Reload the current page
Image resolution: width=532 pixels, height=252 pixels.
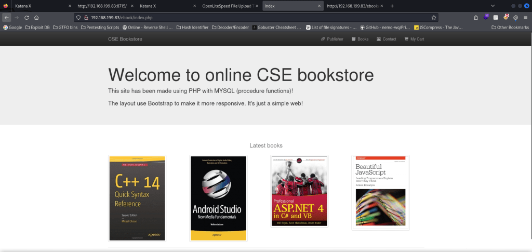[26, 17]
